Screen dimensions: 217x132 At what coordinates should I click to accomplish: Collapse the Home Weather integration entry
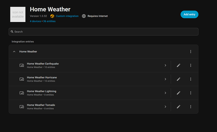(14, 52)
